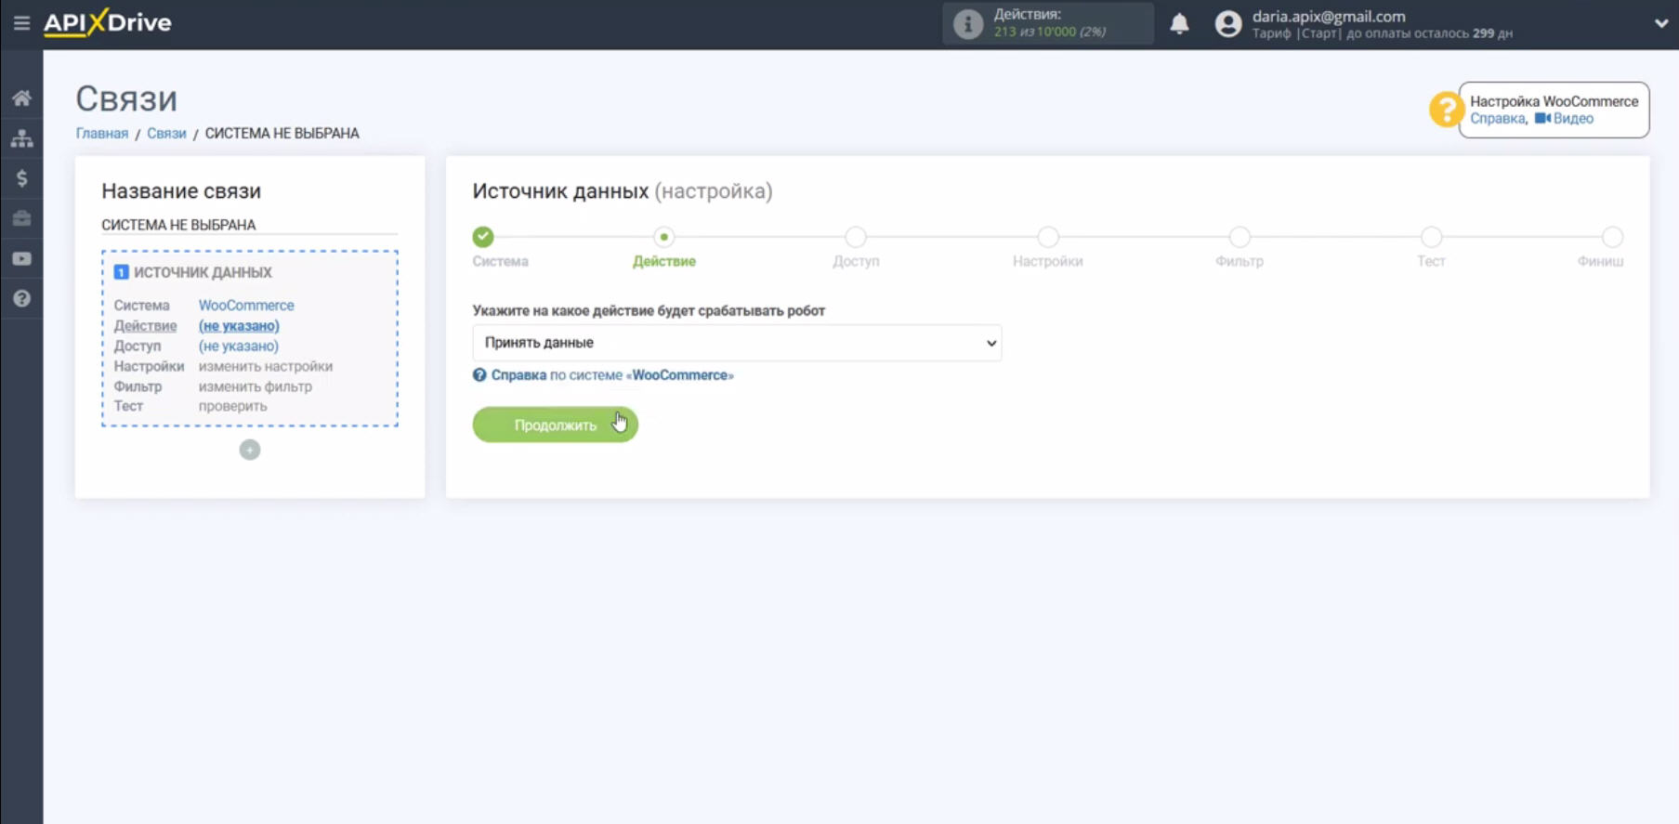Open video tutorials icon in sidebar

pos(21,258)
